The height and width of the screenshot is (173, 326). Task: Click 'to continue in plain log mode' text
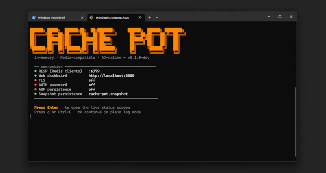pyautogui.click(x=109, y=112)
